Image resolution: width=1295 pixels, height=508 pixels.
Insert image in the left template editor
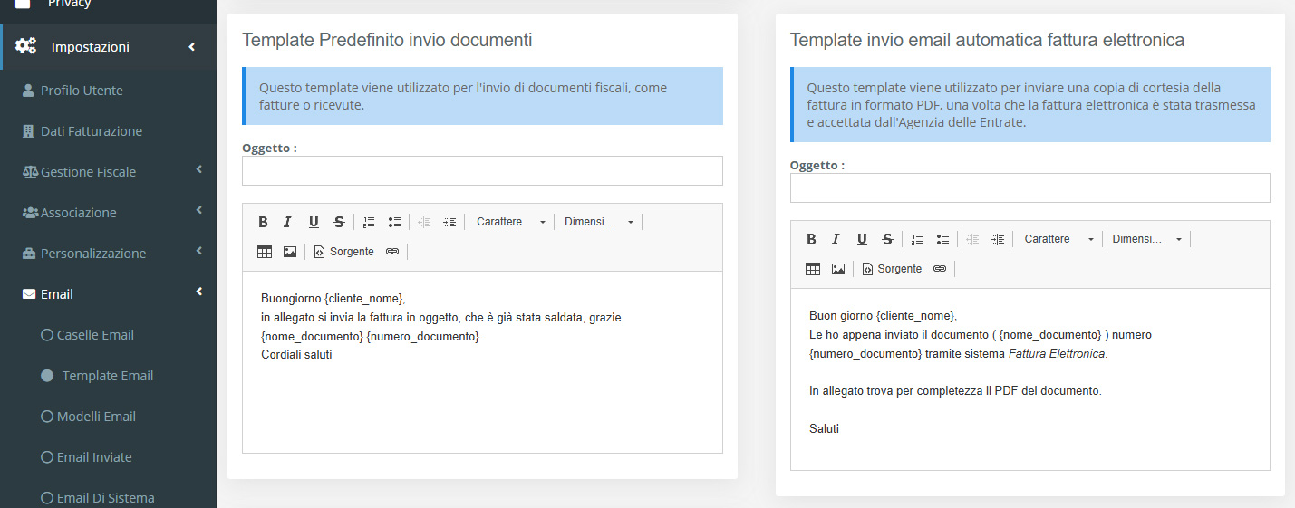pos(290,252)
